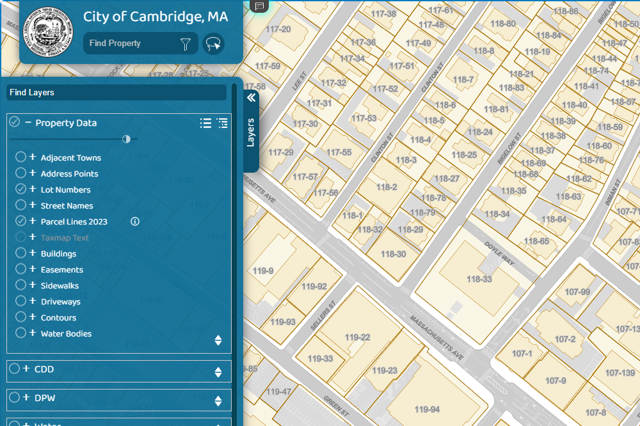Viewport: 640px width, 426px height.
Task: Click the detailed legend view icon
Action: [222, 123]
